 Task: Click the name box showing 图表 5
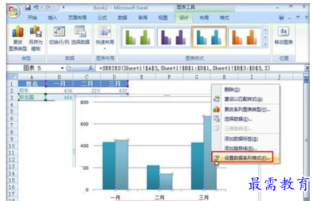pos(33,68)
